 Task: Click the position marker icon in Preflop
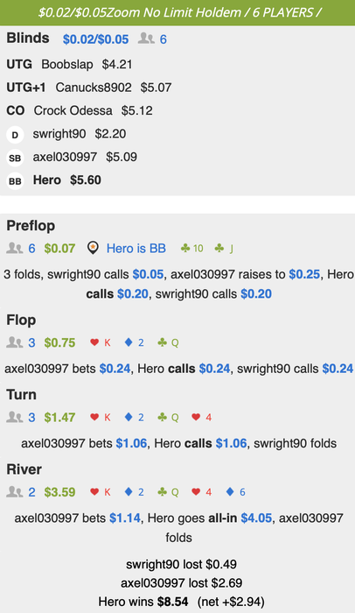(93, 248)
